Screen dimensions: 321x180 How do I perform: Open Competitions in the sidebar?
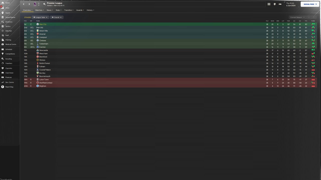tap(10, 54)
